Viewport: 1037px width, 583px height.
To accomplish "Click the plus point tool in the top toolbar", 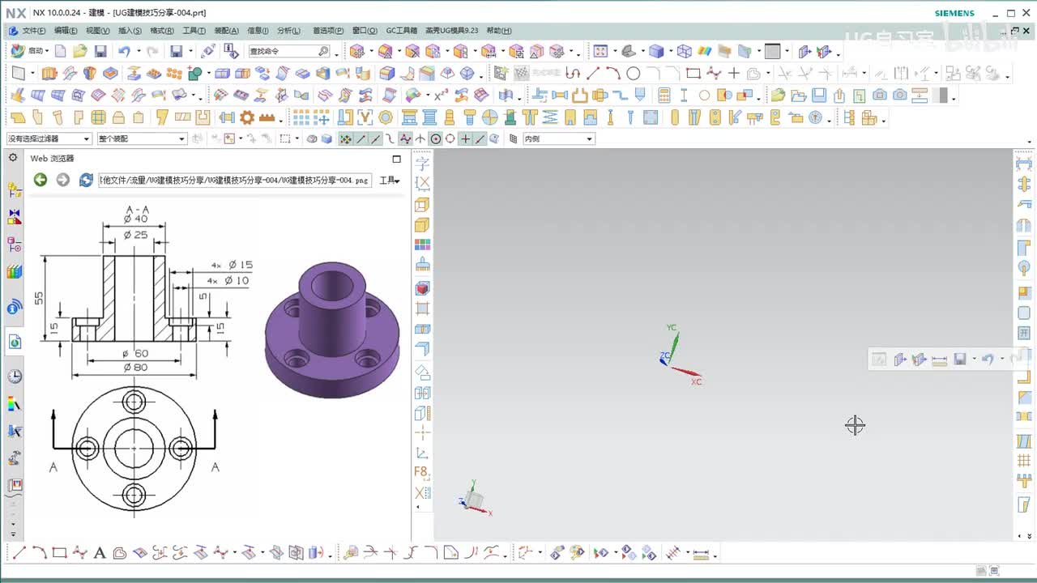I will pyautogui.click(x=733, y=73).
